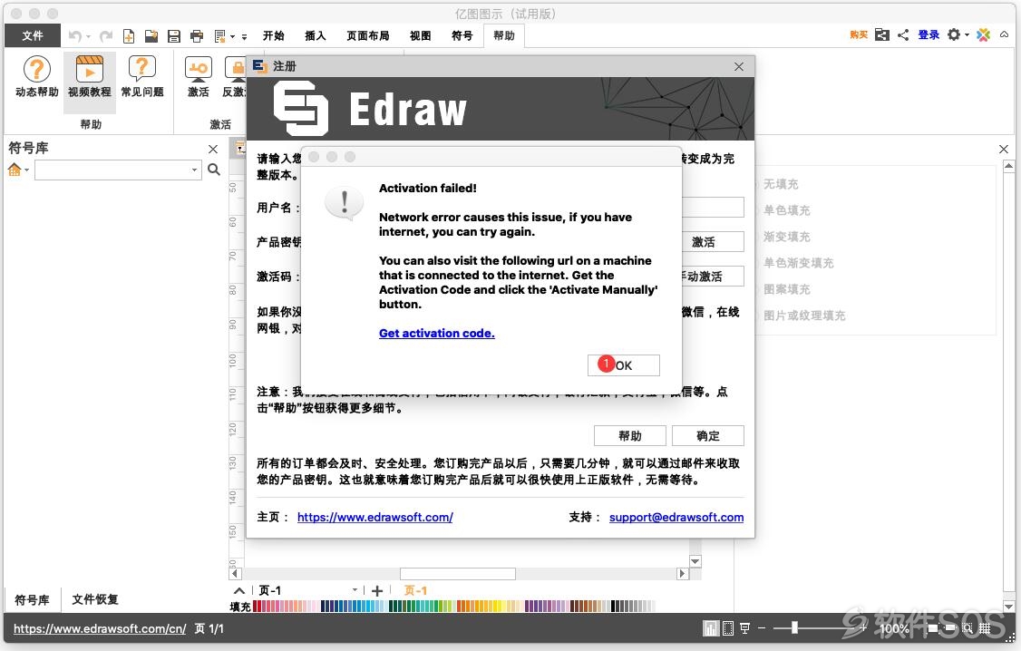This screenshot has height=651, width=1021.
Task: Open a file via the folder icon
Action: pos(151,35)
